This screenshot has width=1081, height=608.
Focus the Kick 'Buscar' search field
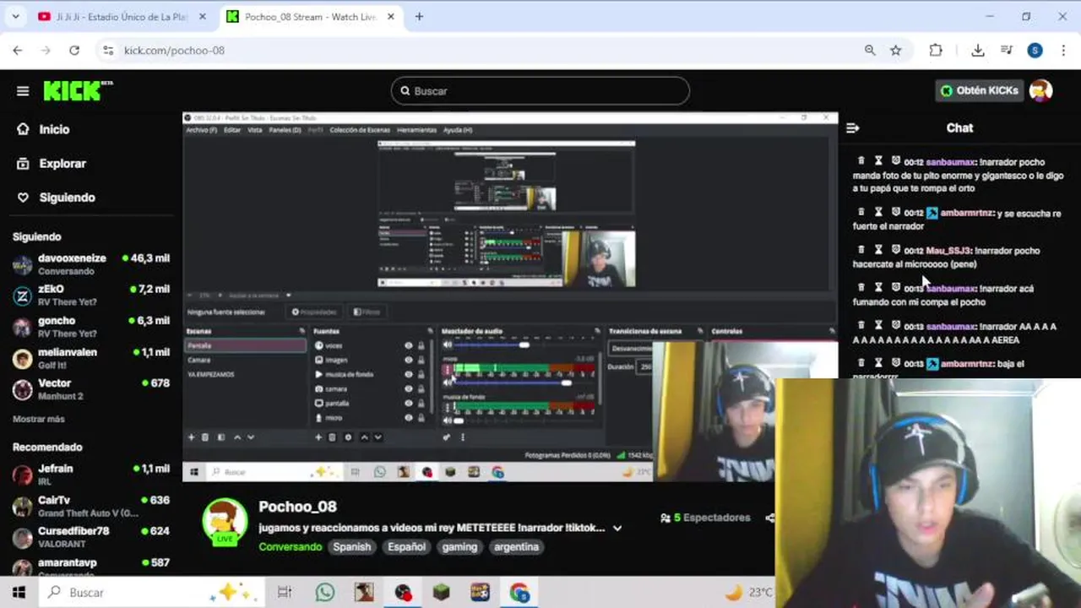pyautogui.click(x=540, y=90)
